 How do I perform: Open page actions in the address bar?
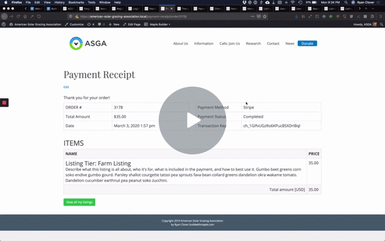253,17
